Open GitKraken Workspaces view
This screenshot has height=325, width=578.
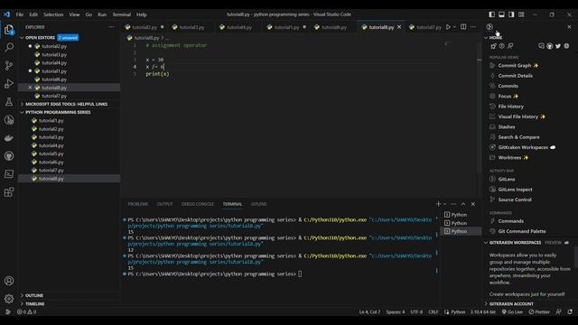(x=522, y=147)
